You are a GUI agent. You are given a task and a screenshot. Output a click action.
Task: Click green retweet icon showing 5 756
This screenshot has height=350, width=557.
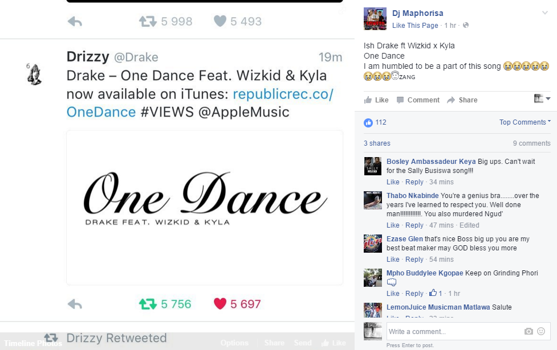148,304
